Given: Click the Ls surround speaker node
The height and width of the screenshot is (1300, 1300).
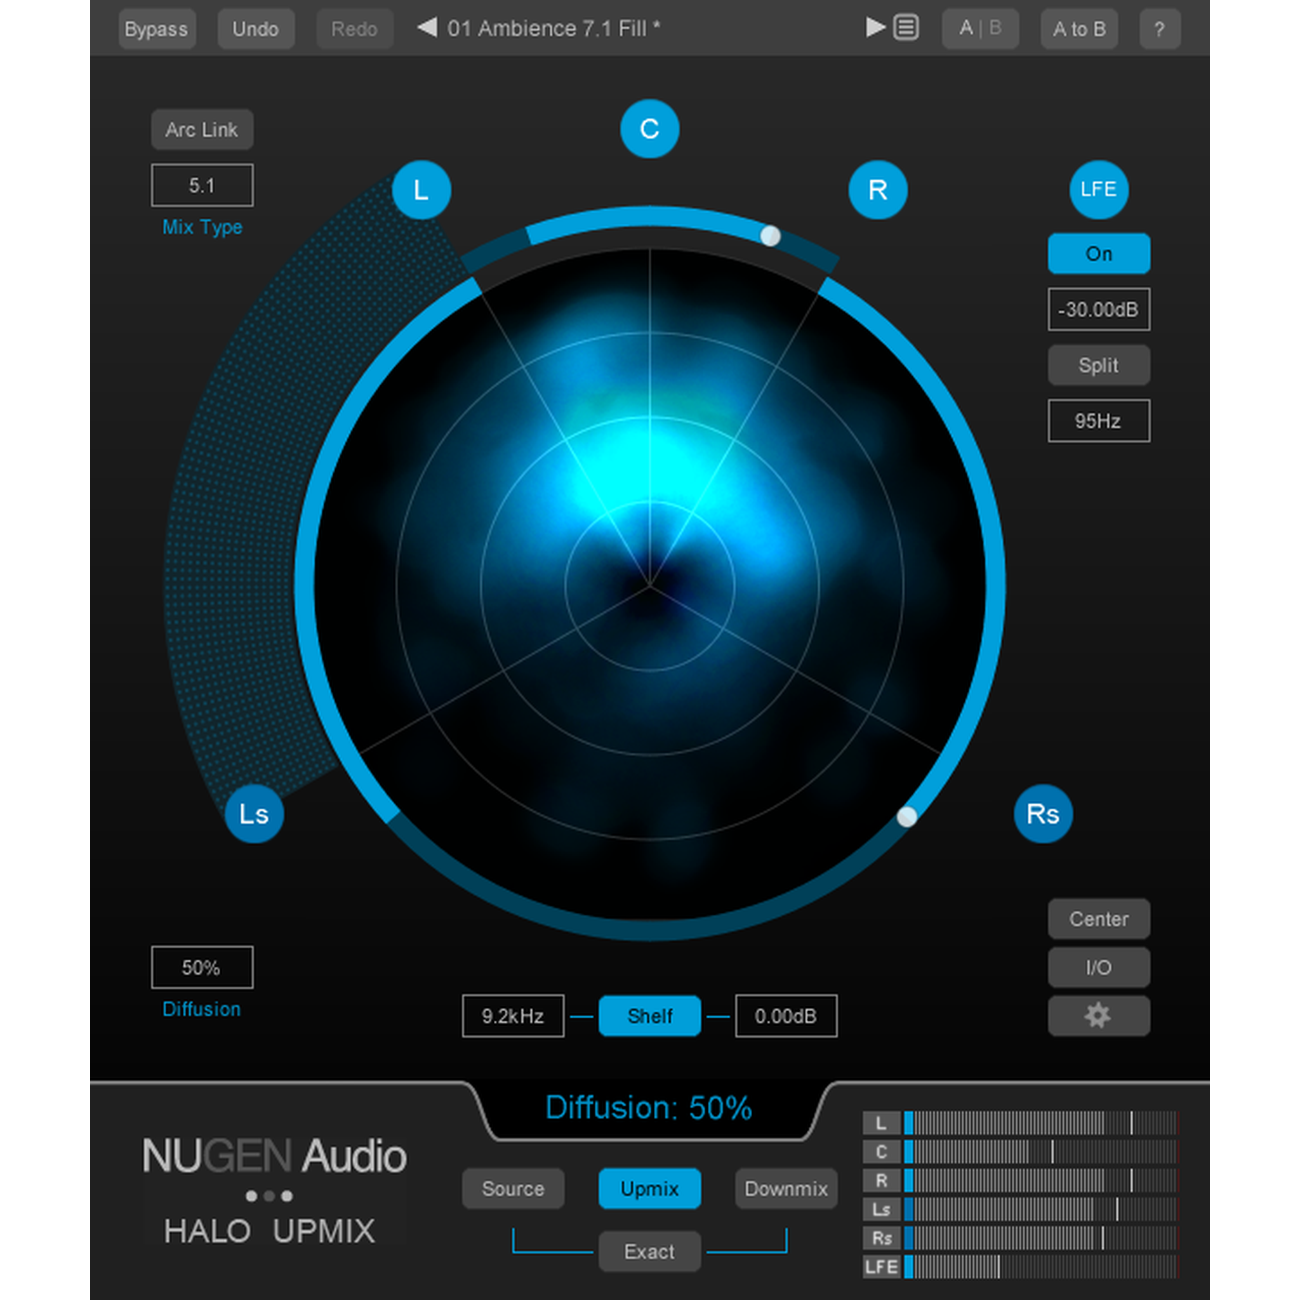Looking at the screenshot, I should point(254,814).
